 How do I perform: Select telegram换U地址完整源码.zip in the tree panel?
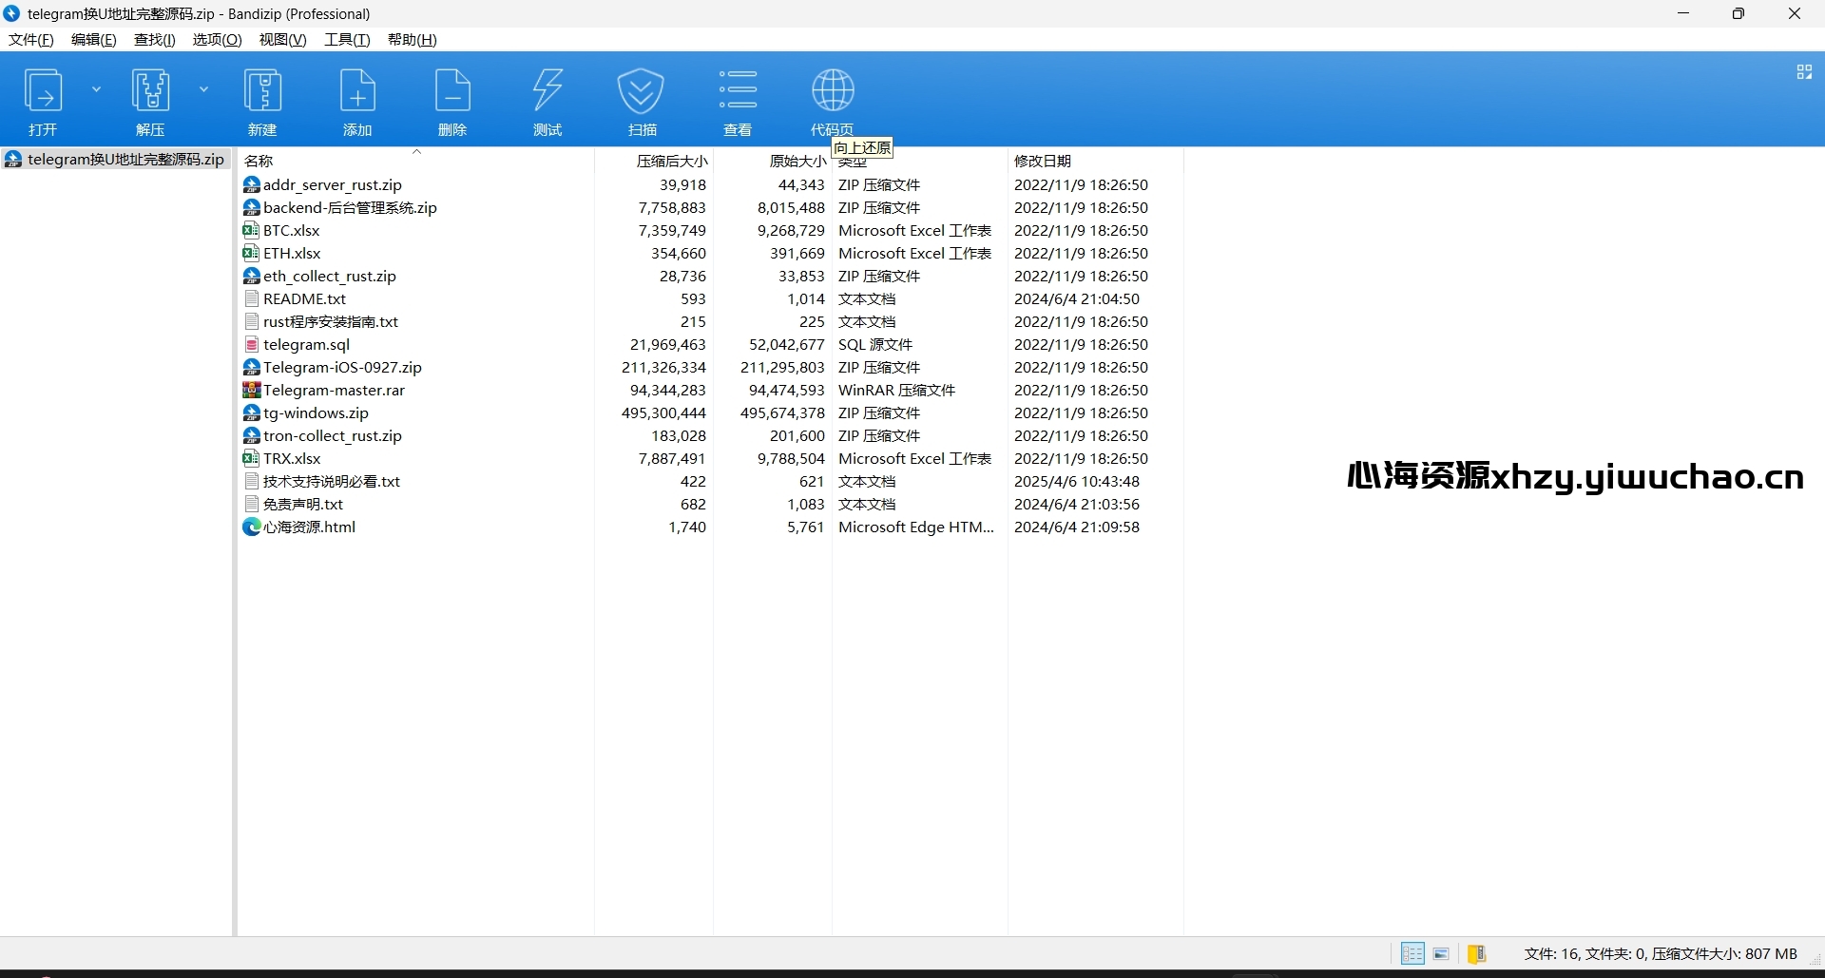tap(115, 160)
